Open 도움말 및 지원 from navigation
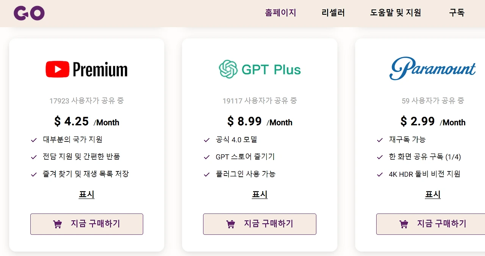The height and width of the screenshot is (256, 485). click(396, 13)
